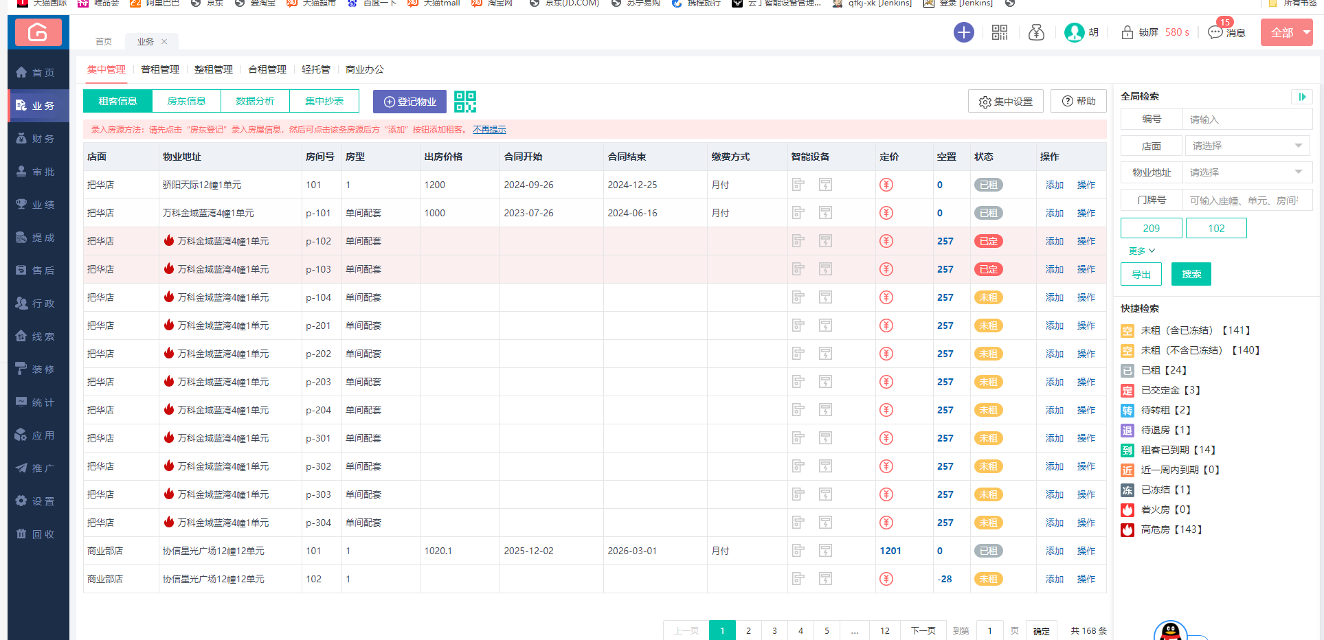Click 操作 for room p-304
Viewport: 1324px width, 640px height.
[1086, 523]
